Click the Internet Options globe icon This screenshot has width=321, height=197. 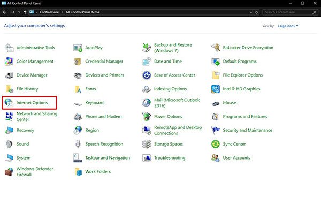pyautogui.click(x=9, y=103)
